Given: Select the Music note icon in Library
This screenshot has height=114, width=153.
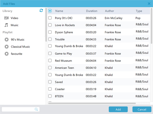Looking at the screenshot, I should [x=6, y=25].
